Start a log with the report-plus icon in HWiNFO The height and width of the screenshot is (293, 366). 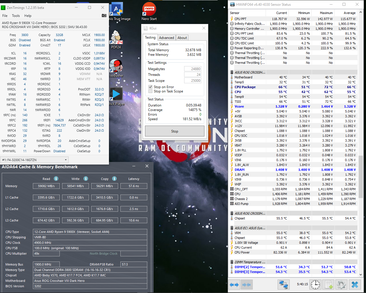pyautogui.click(x=328, y=284)
